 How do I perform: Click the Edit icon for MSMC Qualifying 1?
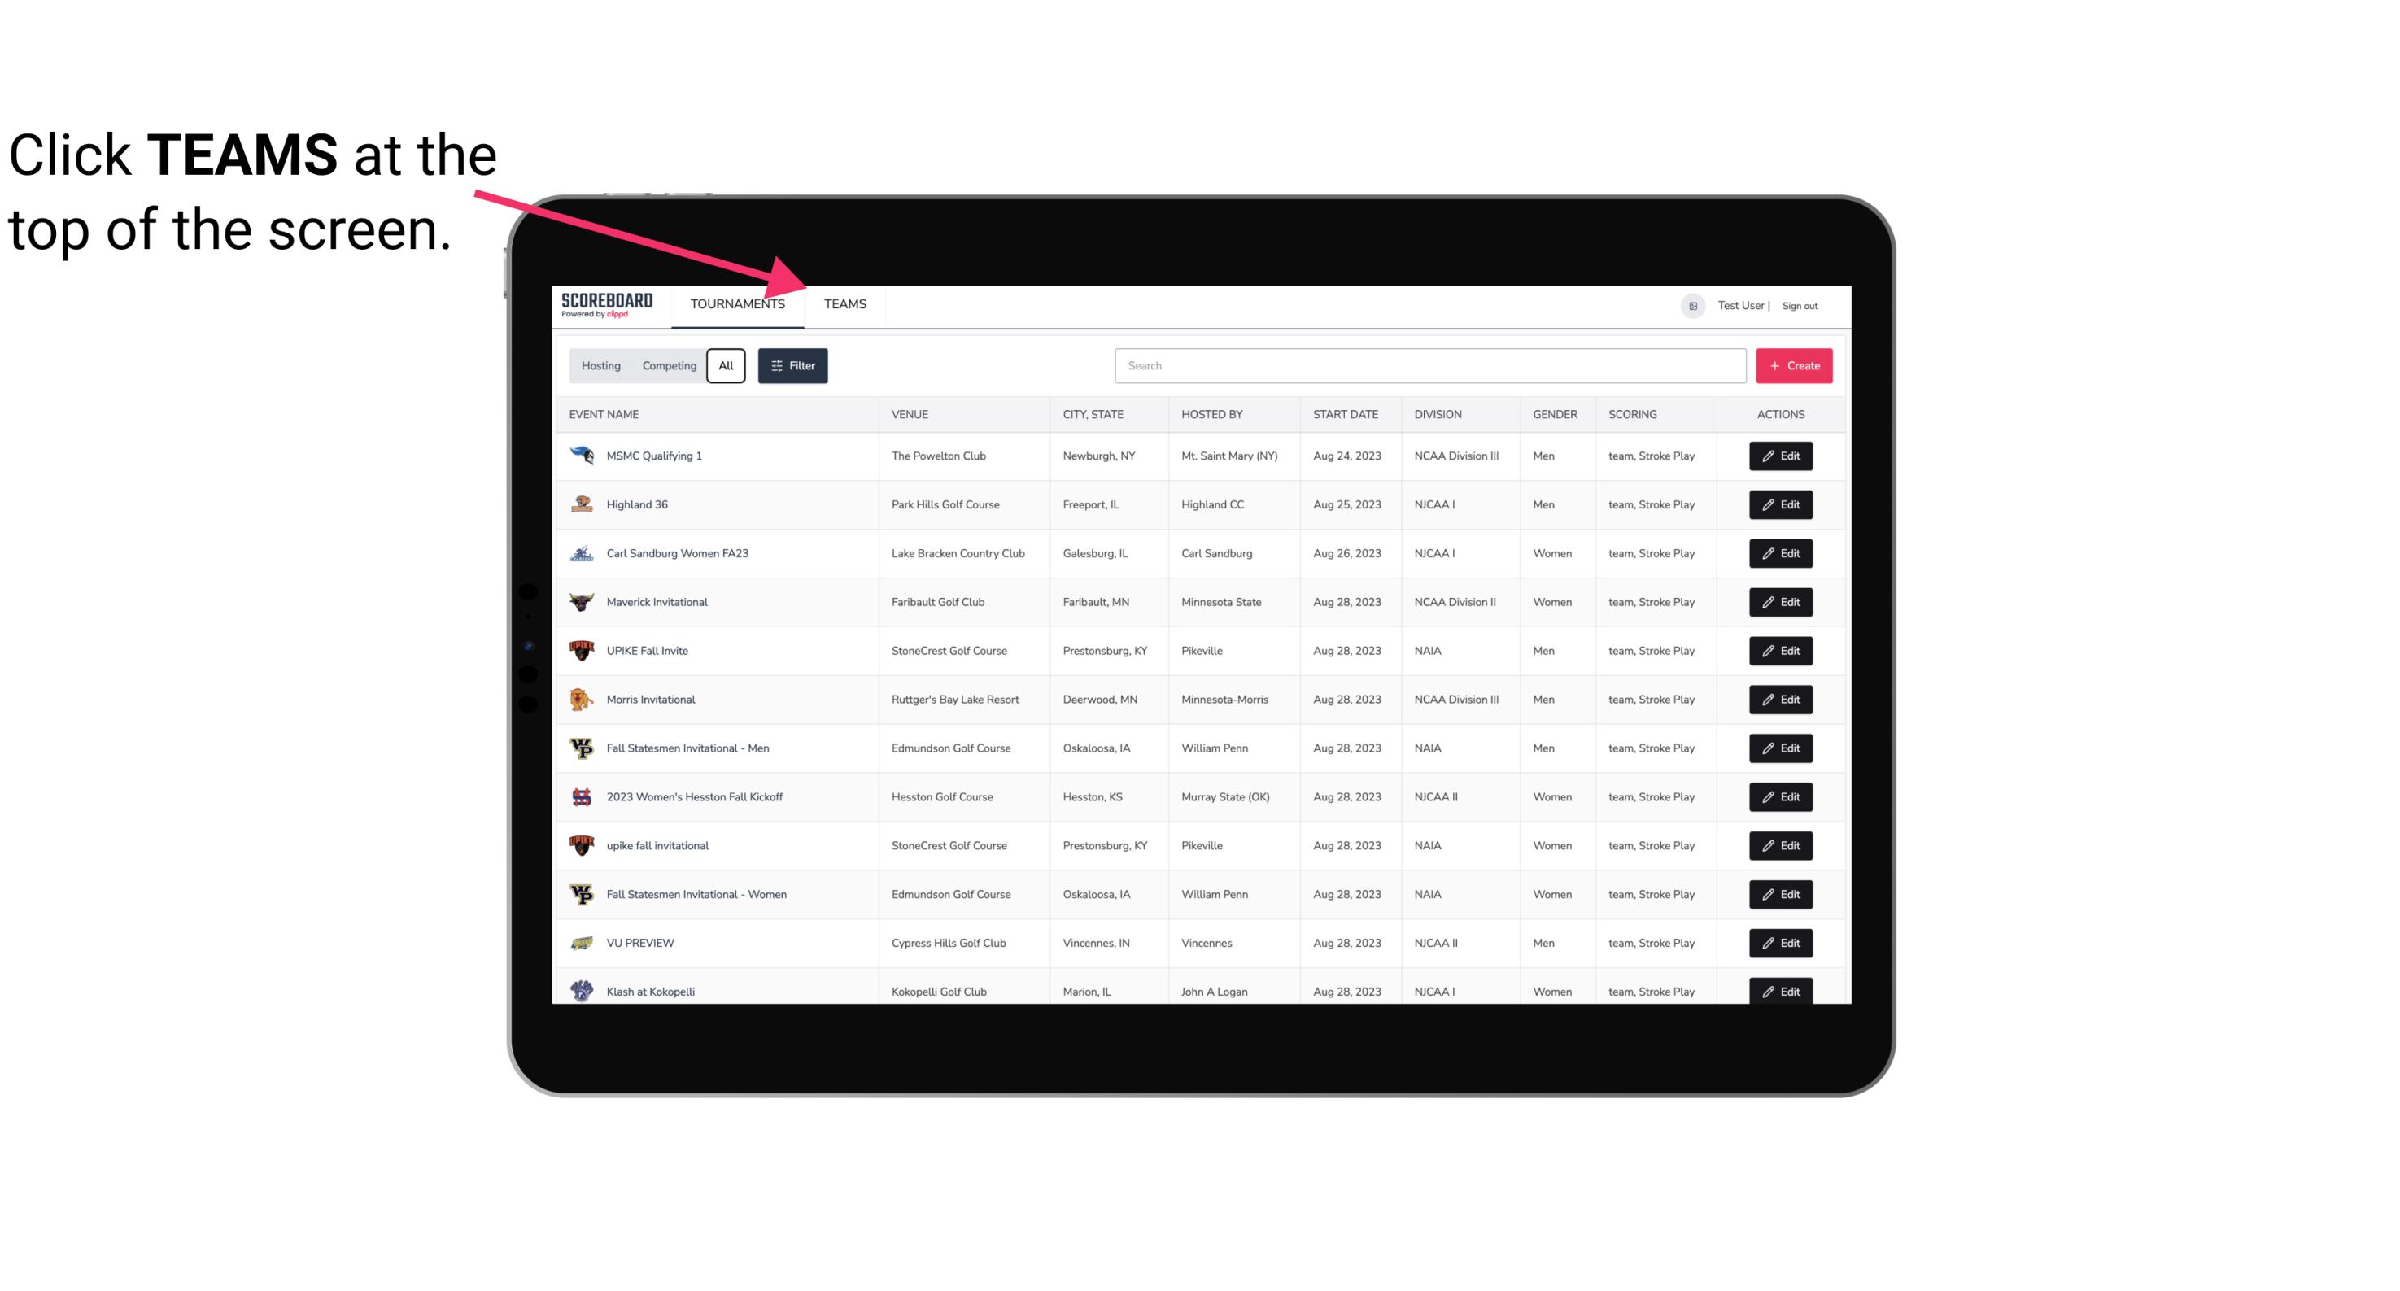point(1778,456)
